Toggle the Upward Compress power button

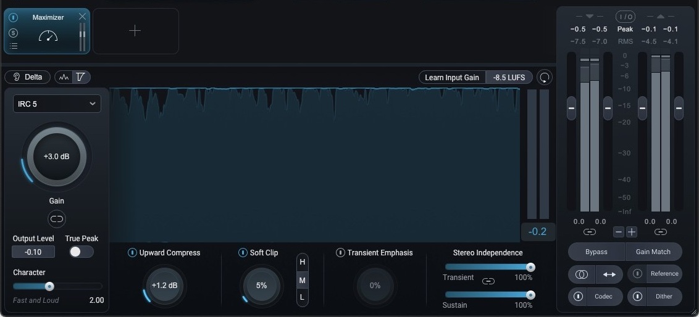point(132,253)
